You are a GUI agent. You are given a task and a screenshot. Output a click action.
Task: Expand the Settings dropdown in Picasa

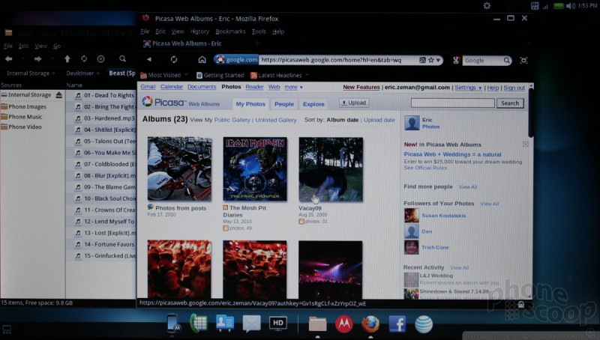click(x=468, y=88)
